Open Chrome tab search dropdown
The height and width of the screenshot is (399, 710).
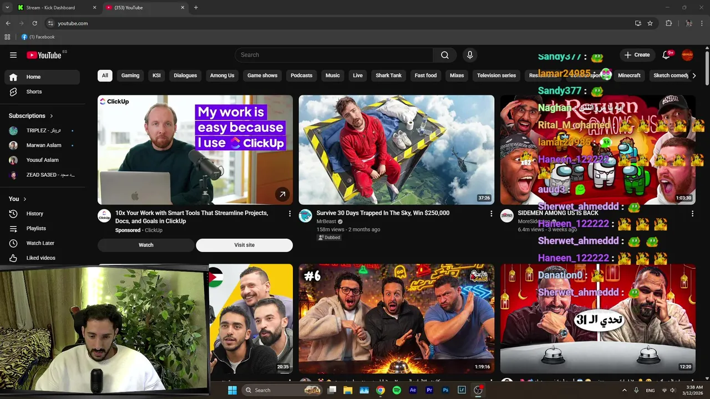pos(7,8)
